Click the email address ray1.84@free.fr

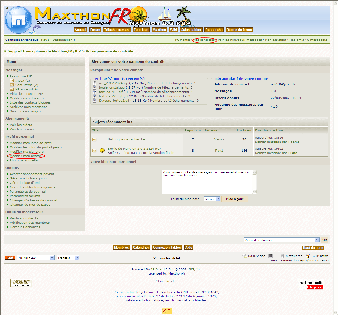pos(283,84)
